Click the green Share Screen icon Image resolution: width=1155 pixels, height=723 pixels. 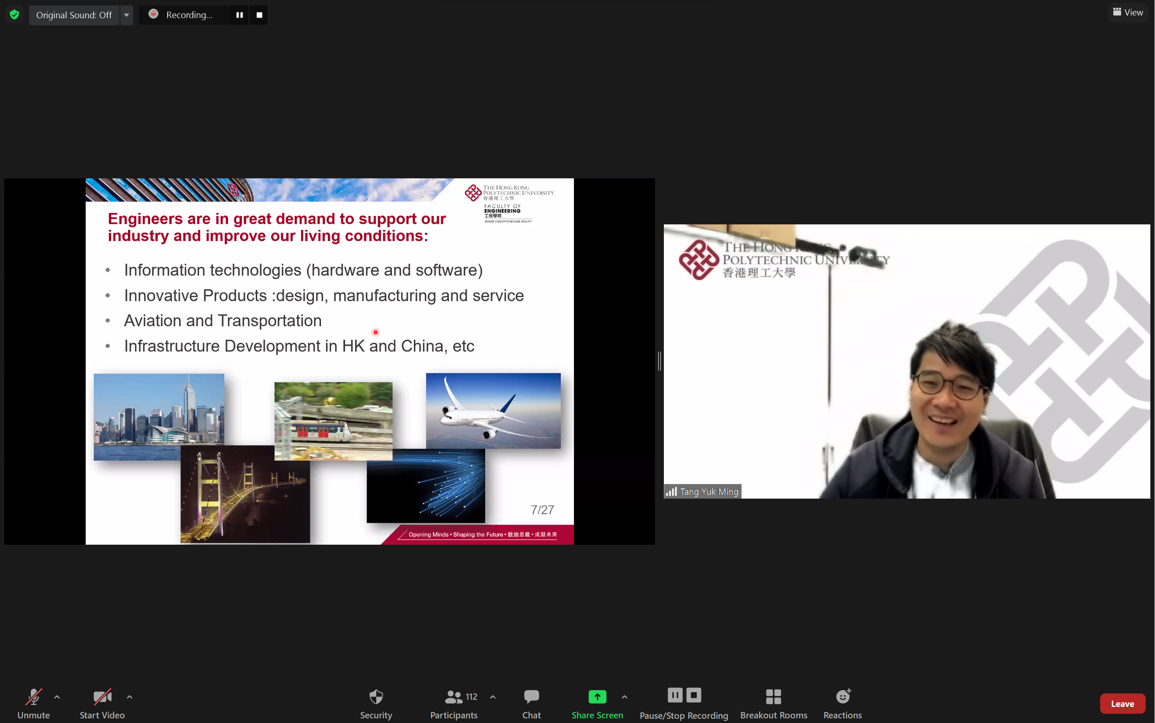tap(597, 697)
